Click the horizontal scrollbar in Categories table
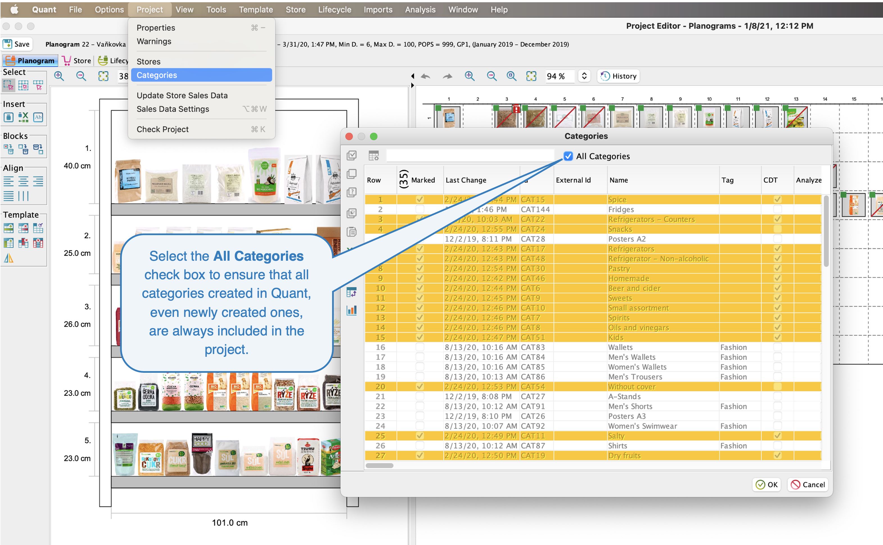 click(x=379, y=465)
